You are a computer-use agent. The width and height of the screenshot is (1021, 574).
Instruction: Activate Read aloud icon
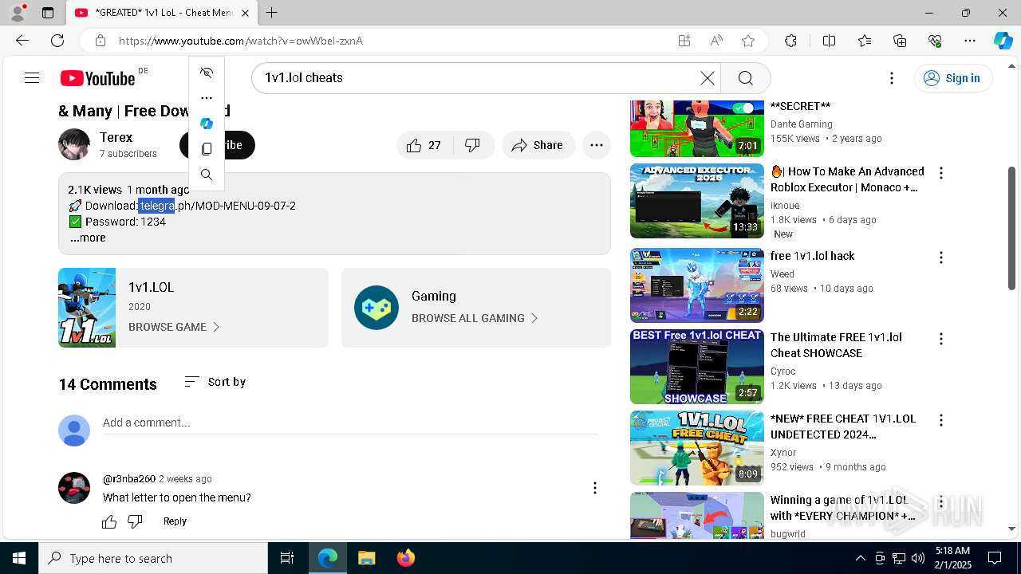(716, 41)
